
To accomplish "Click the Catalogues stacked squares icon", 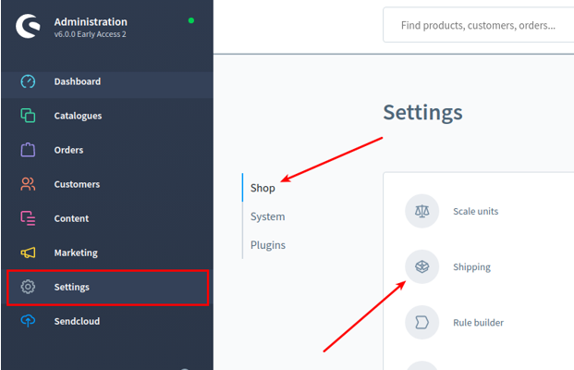I will (28, 116).
